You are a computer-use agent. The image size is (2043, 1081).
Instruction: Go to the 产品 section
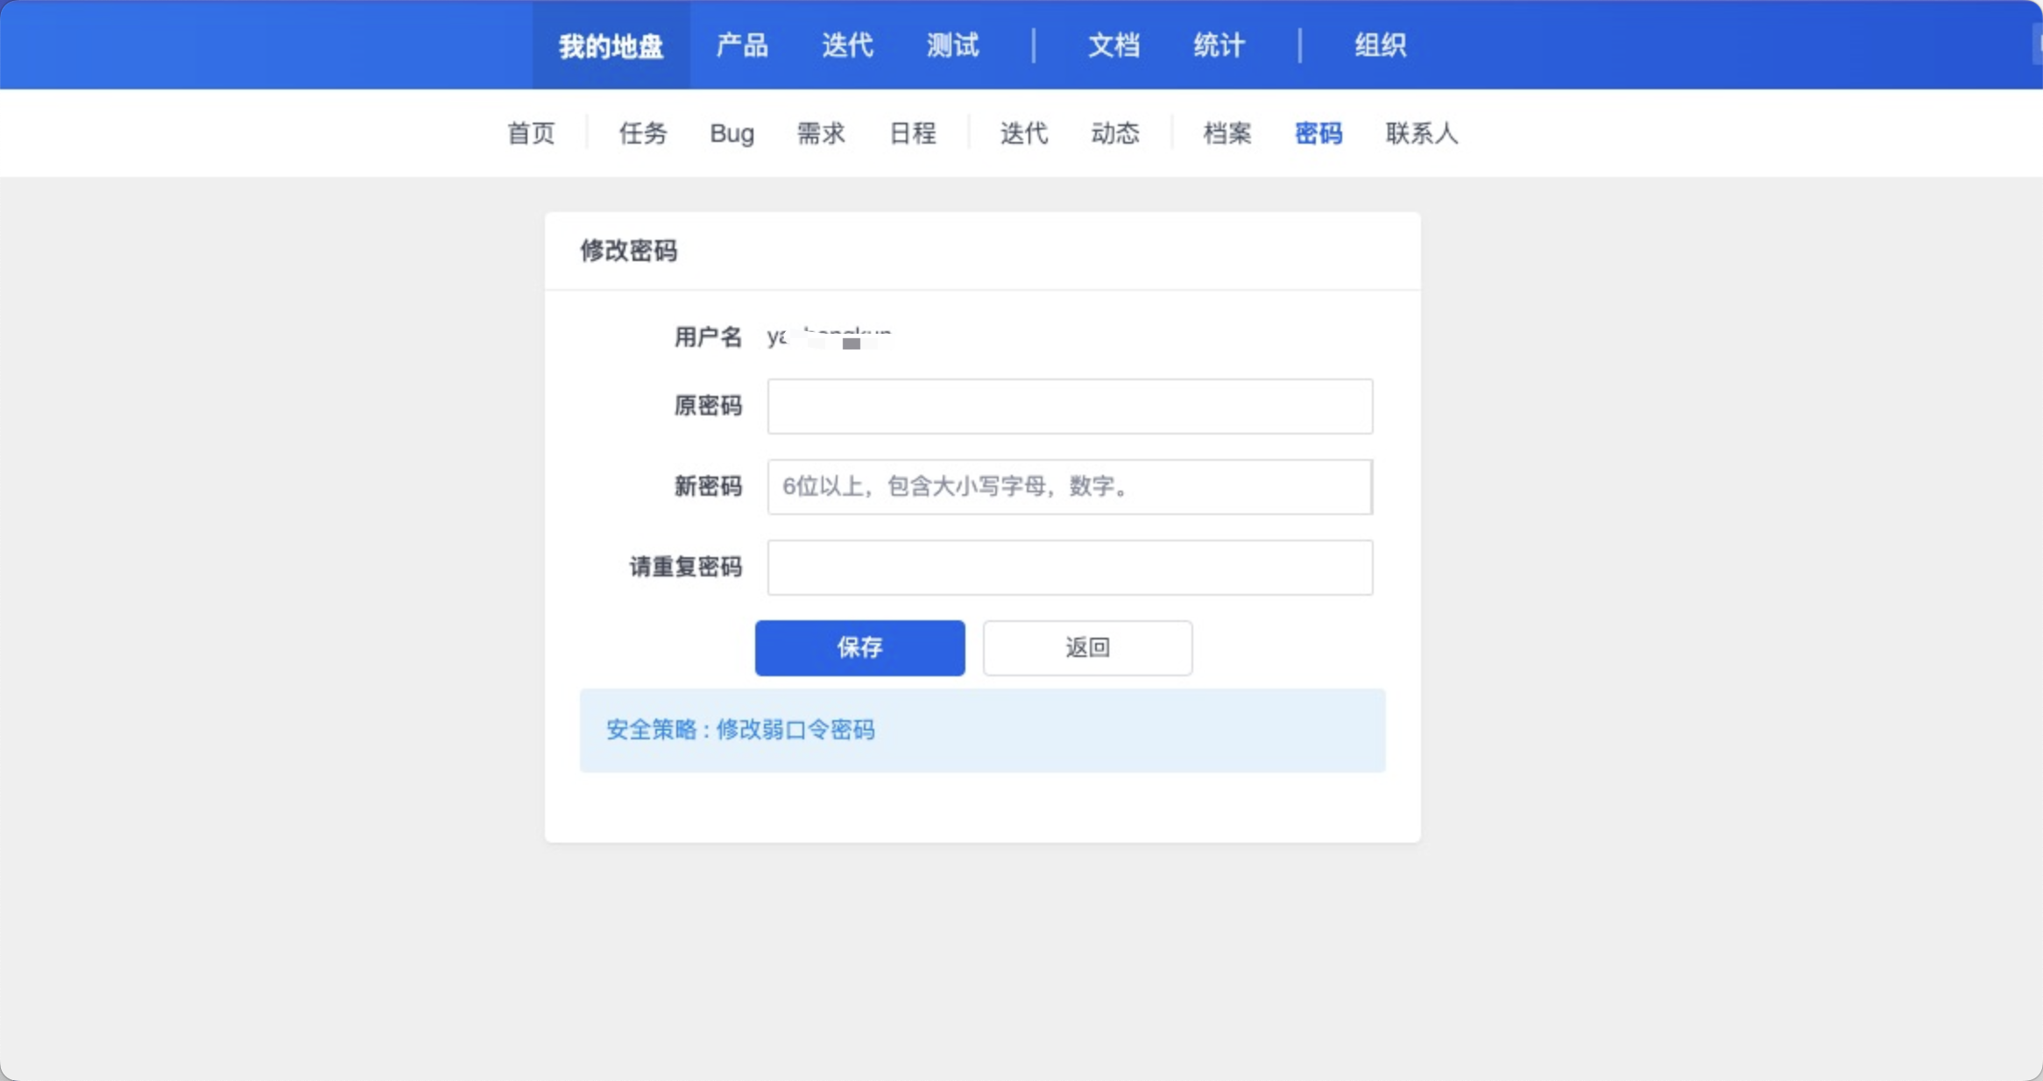click(742, 46)
